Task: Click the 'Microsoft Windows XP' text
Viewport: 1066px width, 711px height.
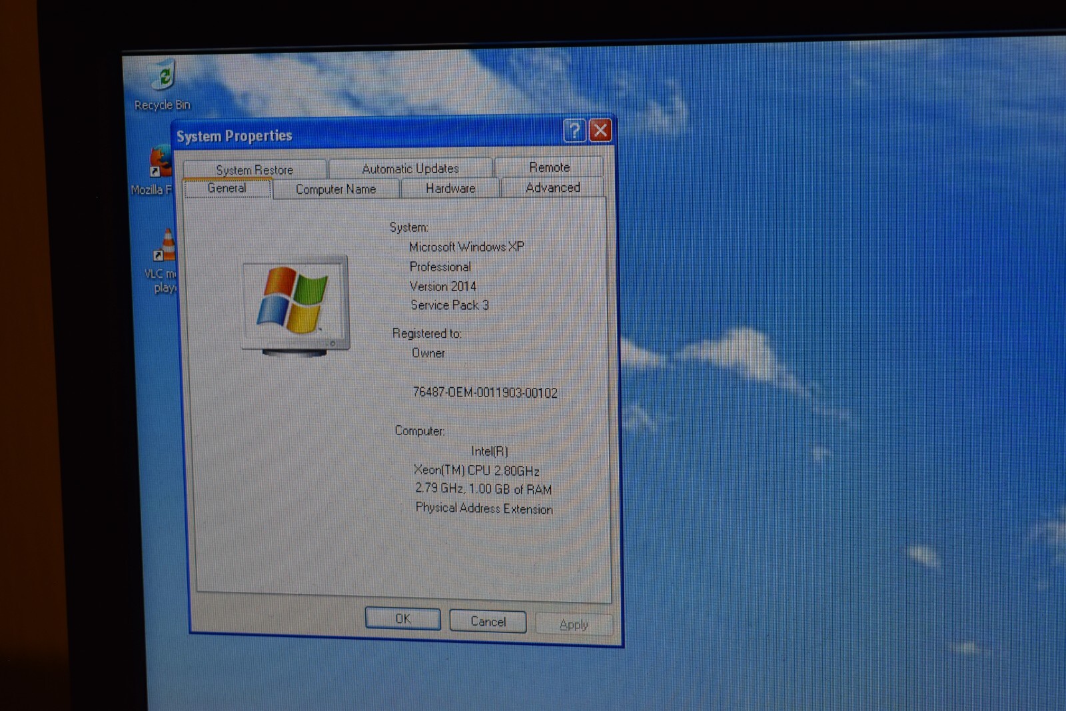Action: [x=466, y=247]
